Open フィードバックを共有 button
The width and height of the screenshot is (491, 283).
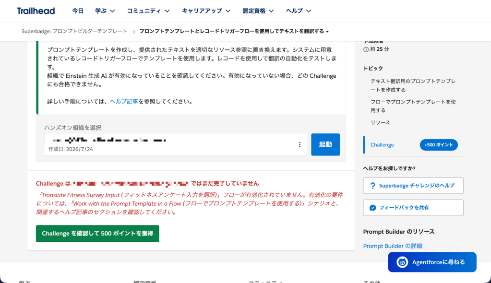tap(413, 208)
